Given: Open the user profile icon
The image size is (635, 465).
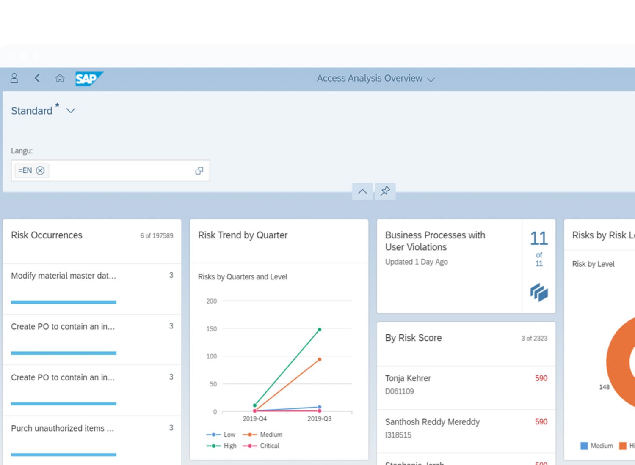Looking at the screenshot, I should pyautogui.click(x=14, y=78).
